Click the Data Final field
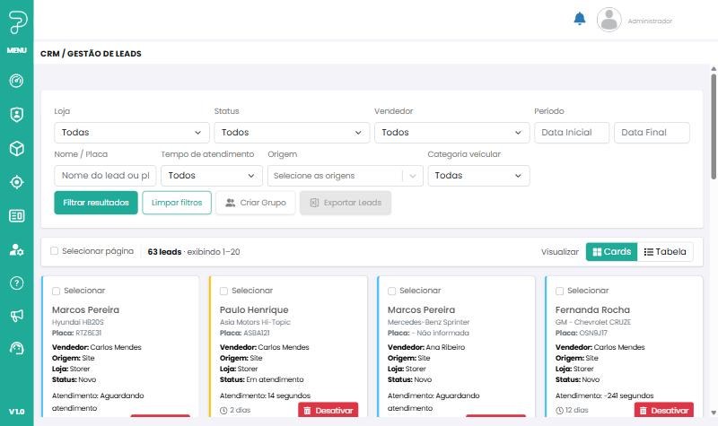 click(x=652, y=132)
